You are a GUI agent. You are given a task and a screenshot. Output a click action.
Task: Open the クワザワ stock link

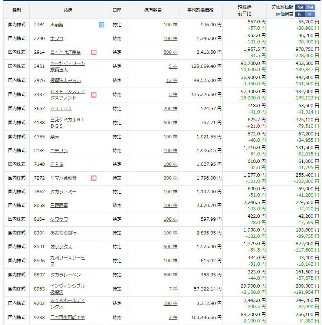tap(59, 219)
